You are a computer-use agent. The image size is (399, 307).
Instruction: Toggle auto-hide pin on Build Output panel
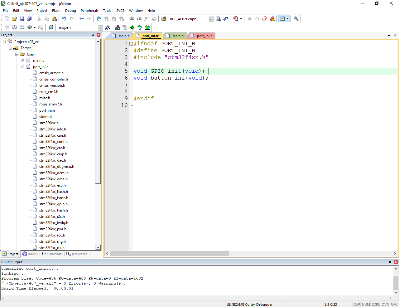point(390,262)
